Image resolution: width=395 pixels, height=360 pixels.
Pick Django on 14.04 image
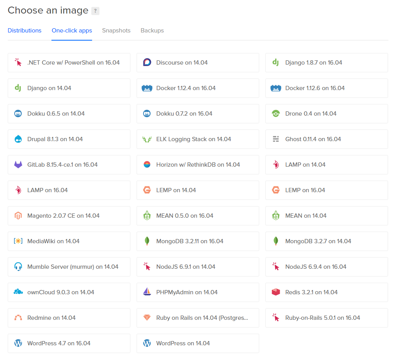(69, 88)
